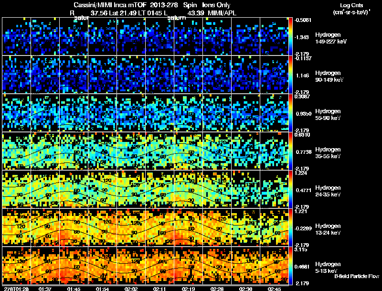Open the 02:19 panel in Hydrogen 13-24 keV row
This screenshot has height=291, width=382.
[188, 227]
